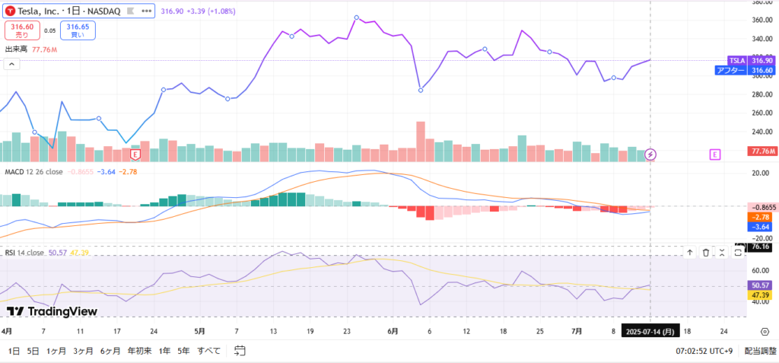Click the 316.90 +3.39 (+1.08%) price change
Viewport: 779px width, 363px height.
coord(197,11)
